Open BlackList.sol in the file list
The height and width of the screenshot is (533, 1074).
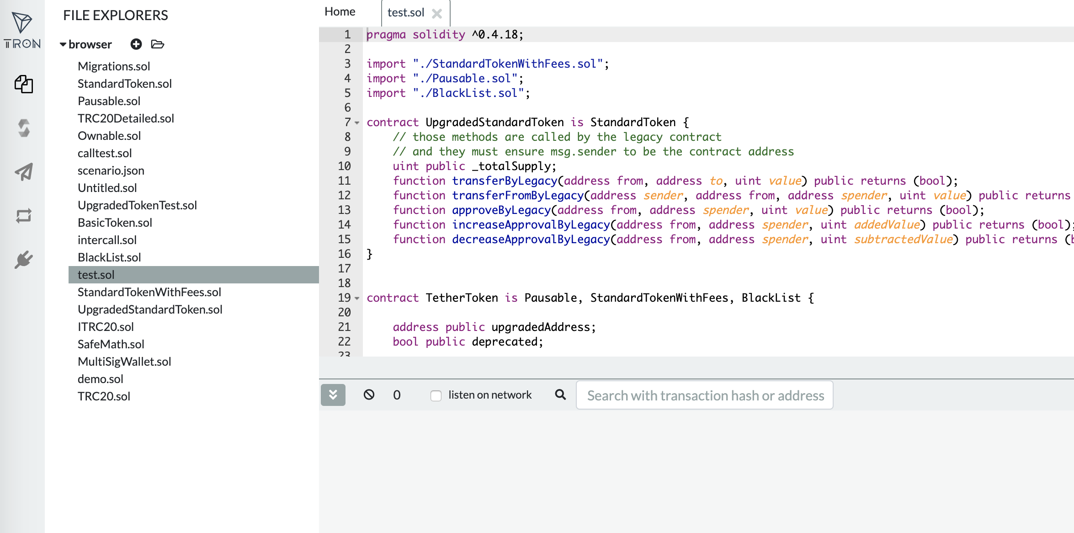(x=109, y=257)
